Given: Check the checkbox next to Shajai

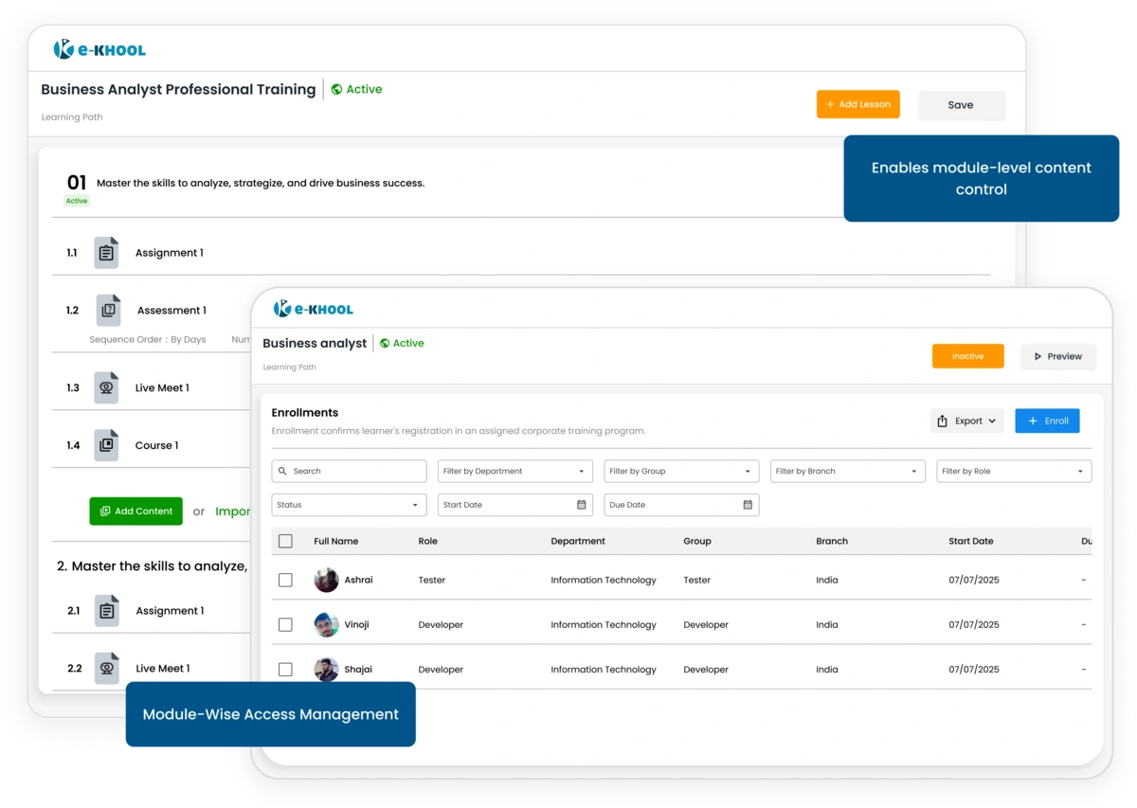Looking at the screenshot, I should pyautogui.click(x=285, y=669).
